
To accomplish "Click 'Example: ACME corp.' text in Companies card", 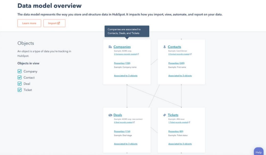I will pos(123,51).
